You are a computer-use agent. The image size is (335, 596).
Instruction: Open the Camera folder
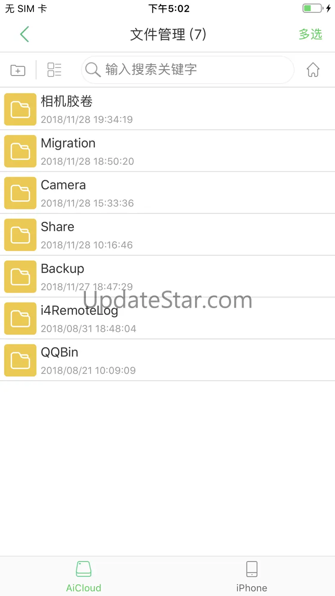167,193
